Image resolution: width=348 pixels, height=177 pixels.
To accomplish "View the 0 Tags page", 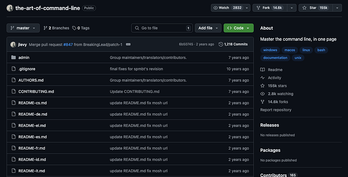I will [81, 28].
